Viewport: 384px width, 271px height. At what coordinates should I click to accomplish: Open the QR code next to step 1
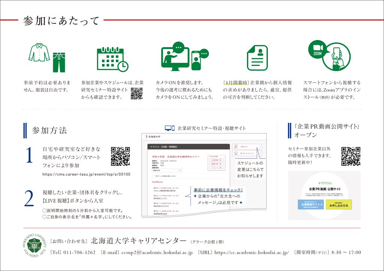(120, 156)
